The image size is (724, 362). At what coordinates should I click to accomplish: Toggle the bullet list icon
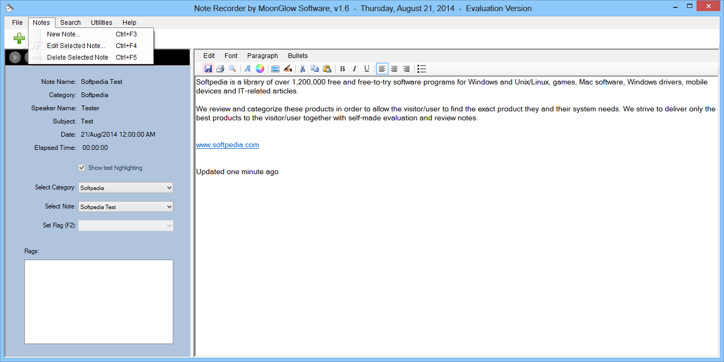click(422, 69)
